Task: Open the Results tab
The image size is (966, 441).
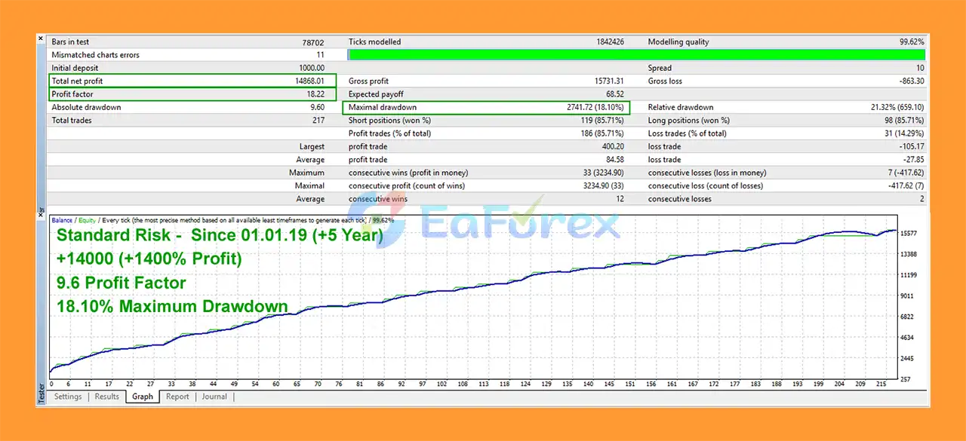Action: (x=106, y=397)
